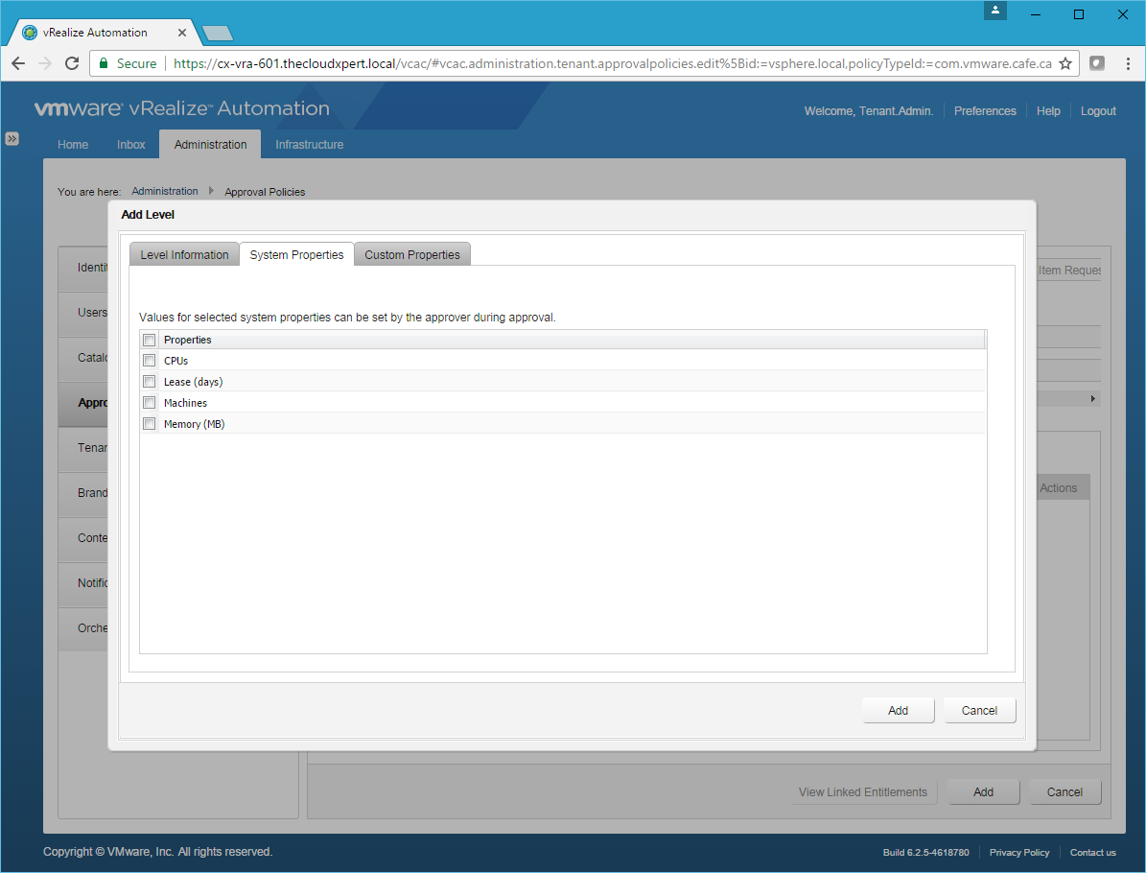The width and height of the screenshot is (1146, 873).
Task: Tick the Memory (MB) checkbox
Action: 149,424
